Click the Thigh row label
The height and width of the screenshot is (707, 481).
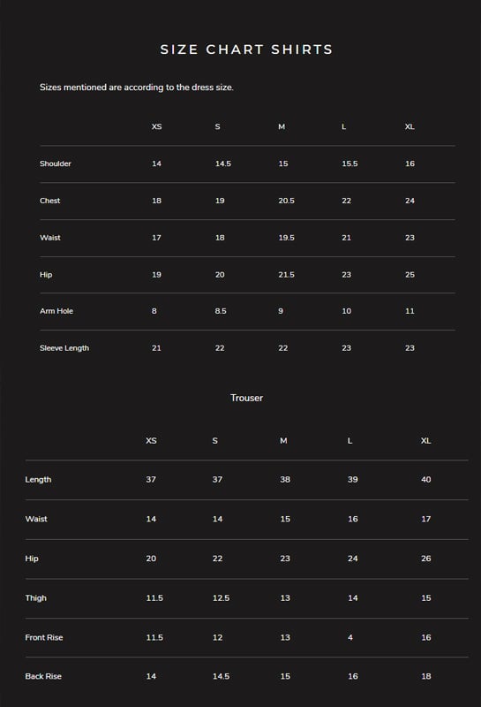[x=36, y=598]
